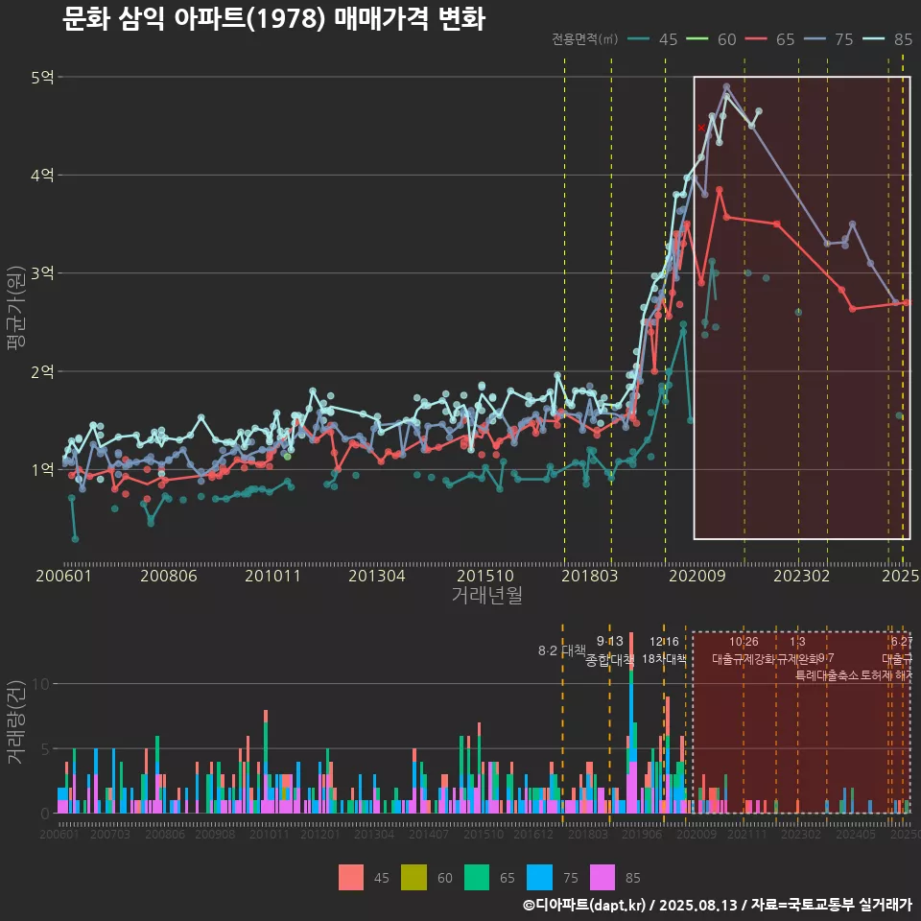
Task: Click 202111 on the volume chart x-axis
Action: coord(747,834)
